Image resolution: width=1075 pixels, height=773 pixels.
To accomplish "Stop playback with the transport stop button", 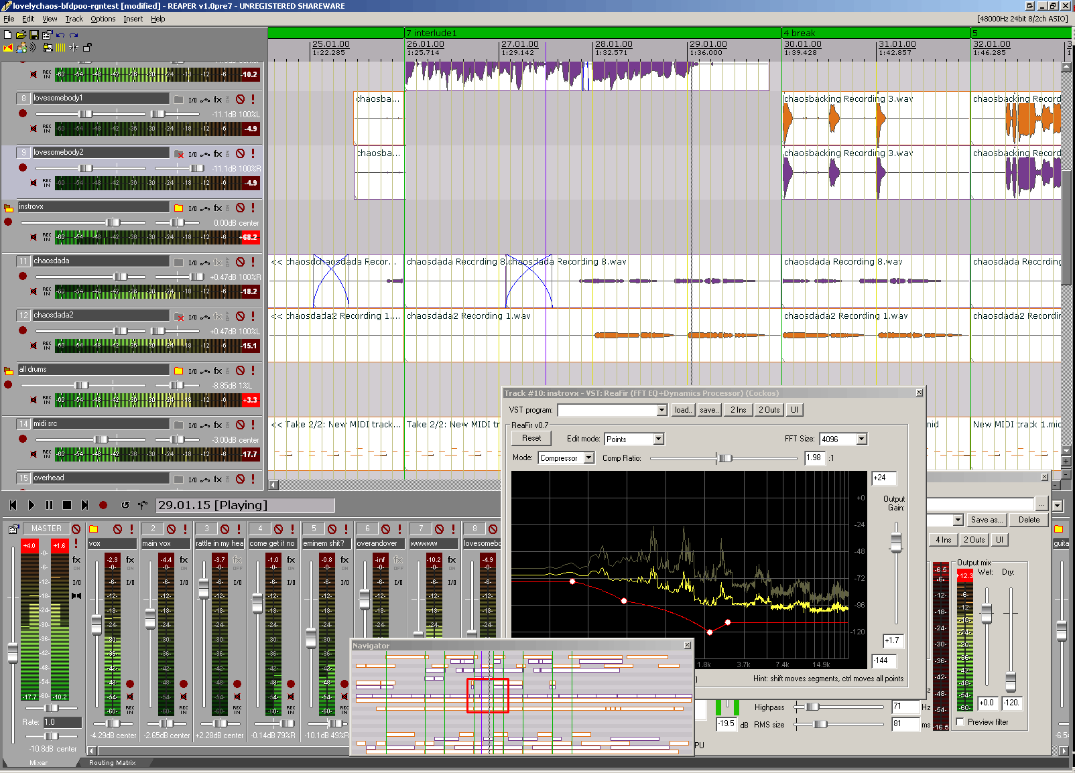I will click(67, 505).
